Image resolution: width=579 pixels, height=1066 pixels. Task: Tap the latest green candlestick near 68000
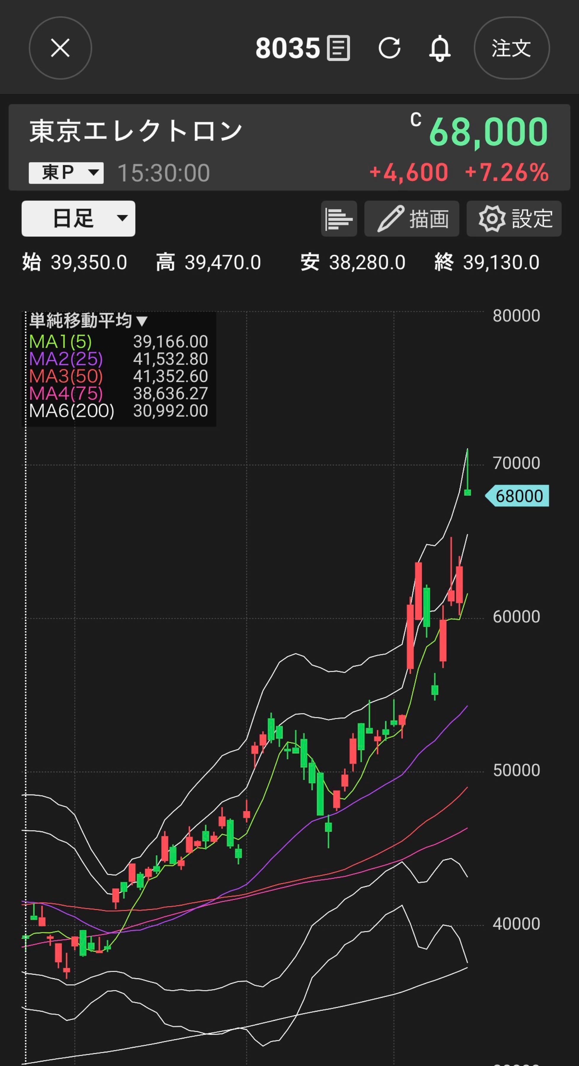pyautogui.click(x=468, y=492)
